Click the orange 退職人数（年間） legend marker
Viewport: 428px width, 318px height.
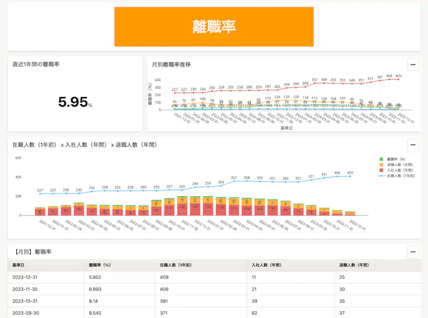pos(381,164)
